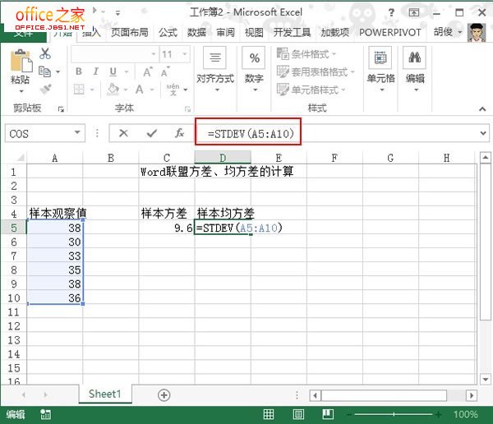493x424 pixels.
Task: Open the Editing (编辑) binoculars group
Action: pos(415,70)
